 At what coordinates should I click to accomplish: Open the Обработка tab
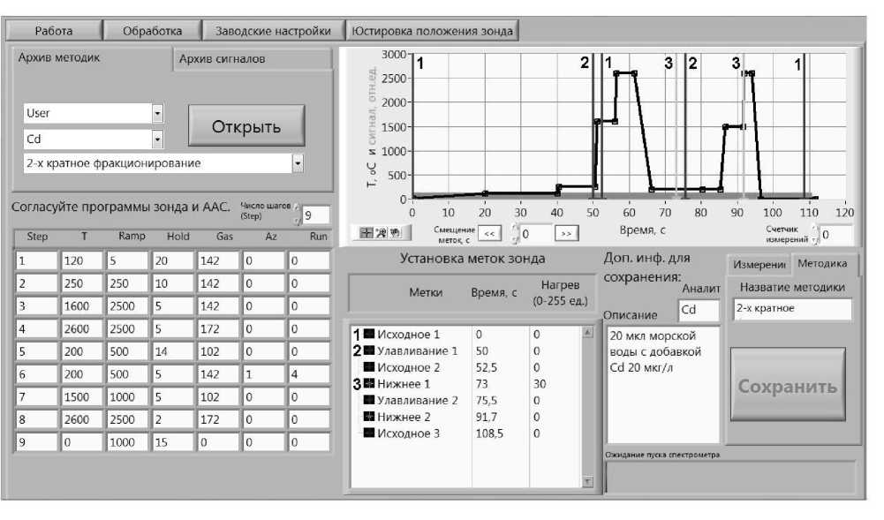pyautogui.click(x=152, y=31)
